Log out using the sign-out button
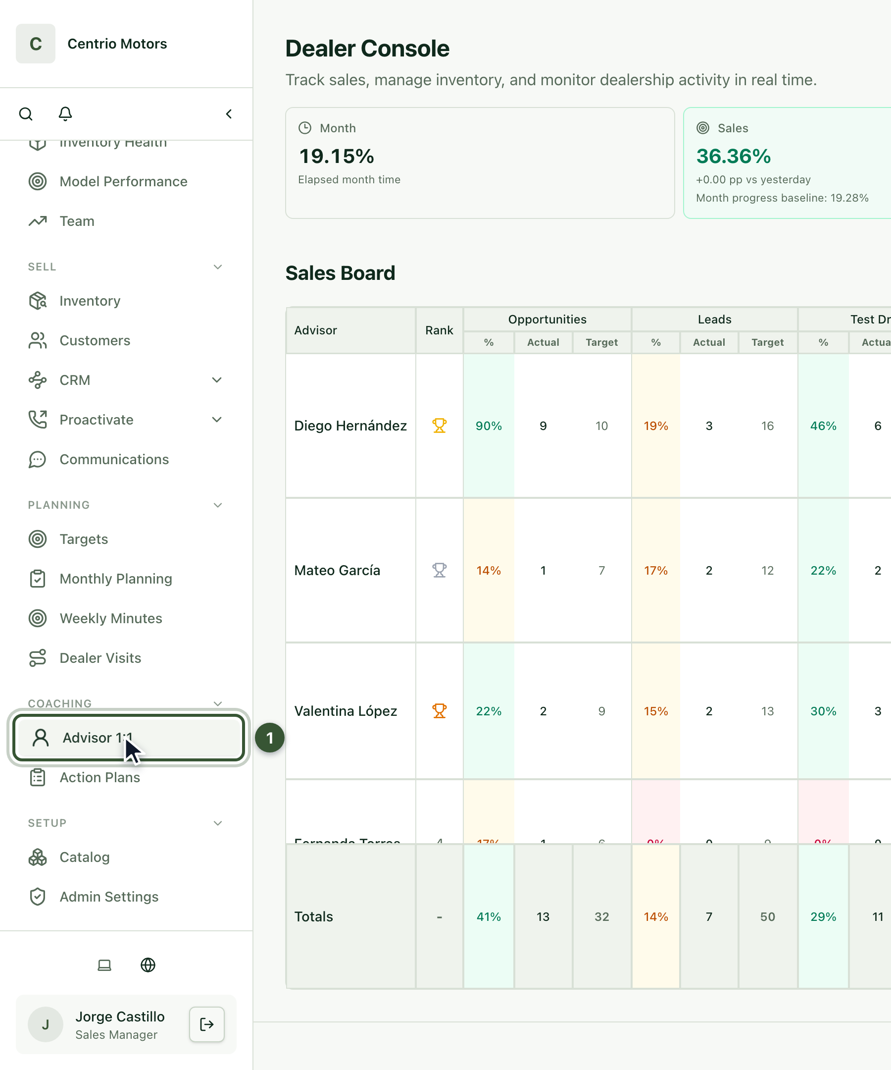Image resolution: width=891 pixels, height=1070 pixels. 207,1024
